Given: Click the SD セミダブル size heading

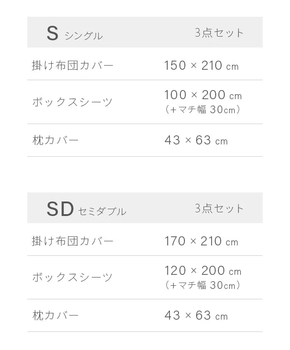Looking at the screenshot, I should click(87, 209).
